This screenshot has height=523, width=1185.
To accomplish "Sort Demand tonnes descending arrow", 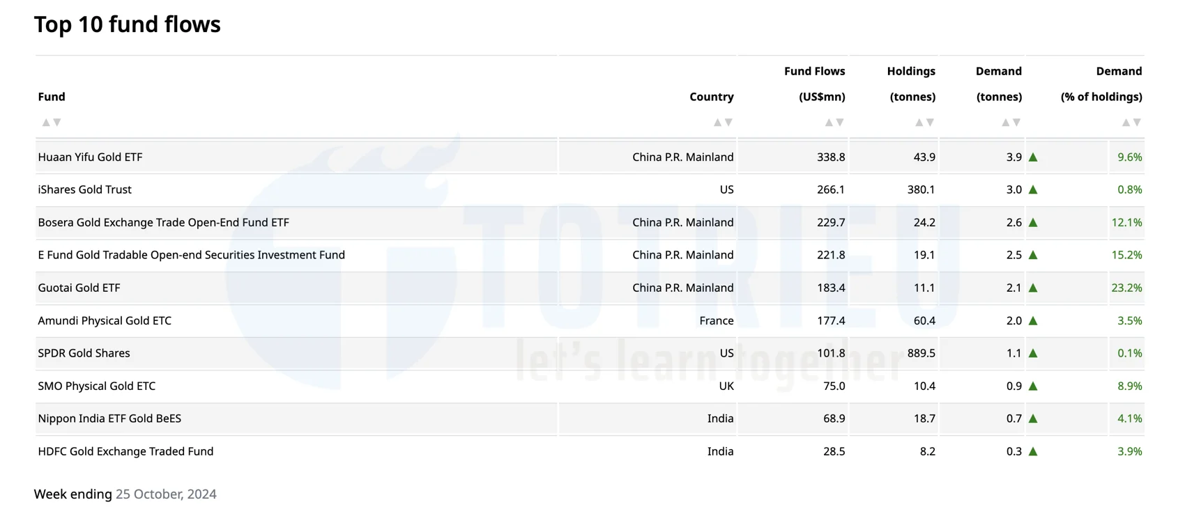I will point(1016,123).
